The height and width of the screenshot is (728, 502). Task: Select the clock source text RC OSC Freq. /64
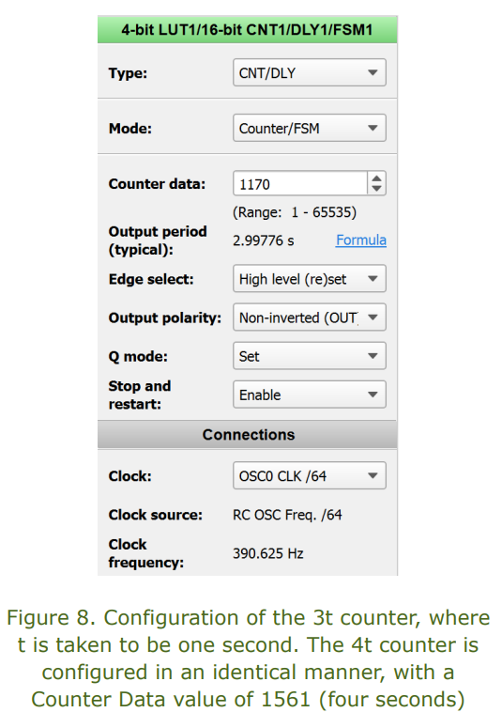click(287, 515)
